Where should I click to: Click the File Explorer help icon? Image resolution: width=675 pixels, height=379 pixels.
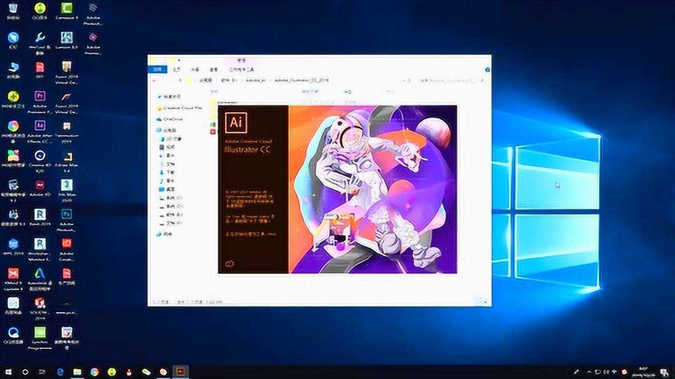(487, 69)
